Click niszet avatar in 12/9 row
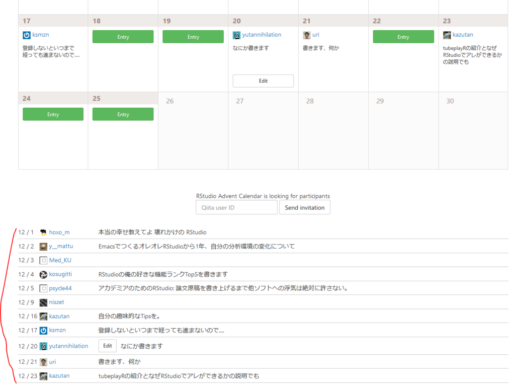Screen dimensions: 515x391 coord(43,302)
